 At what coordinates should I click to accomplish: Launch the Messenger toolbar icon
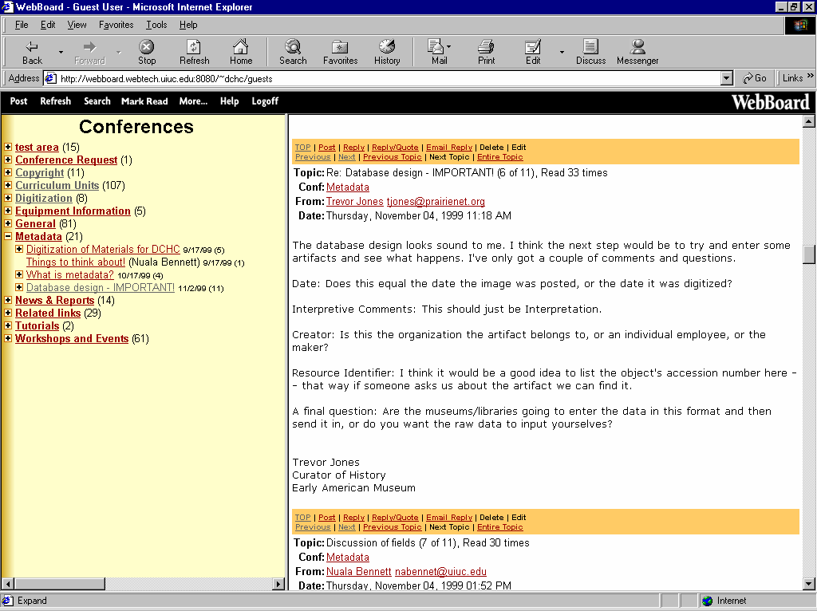[x=637, y=47]
